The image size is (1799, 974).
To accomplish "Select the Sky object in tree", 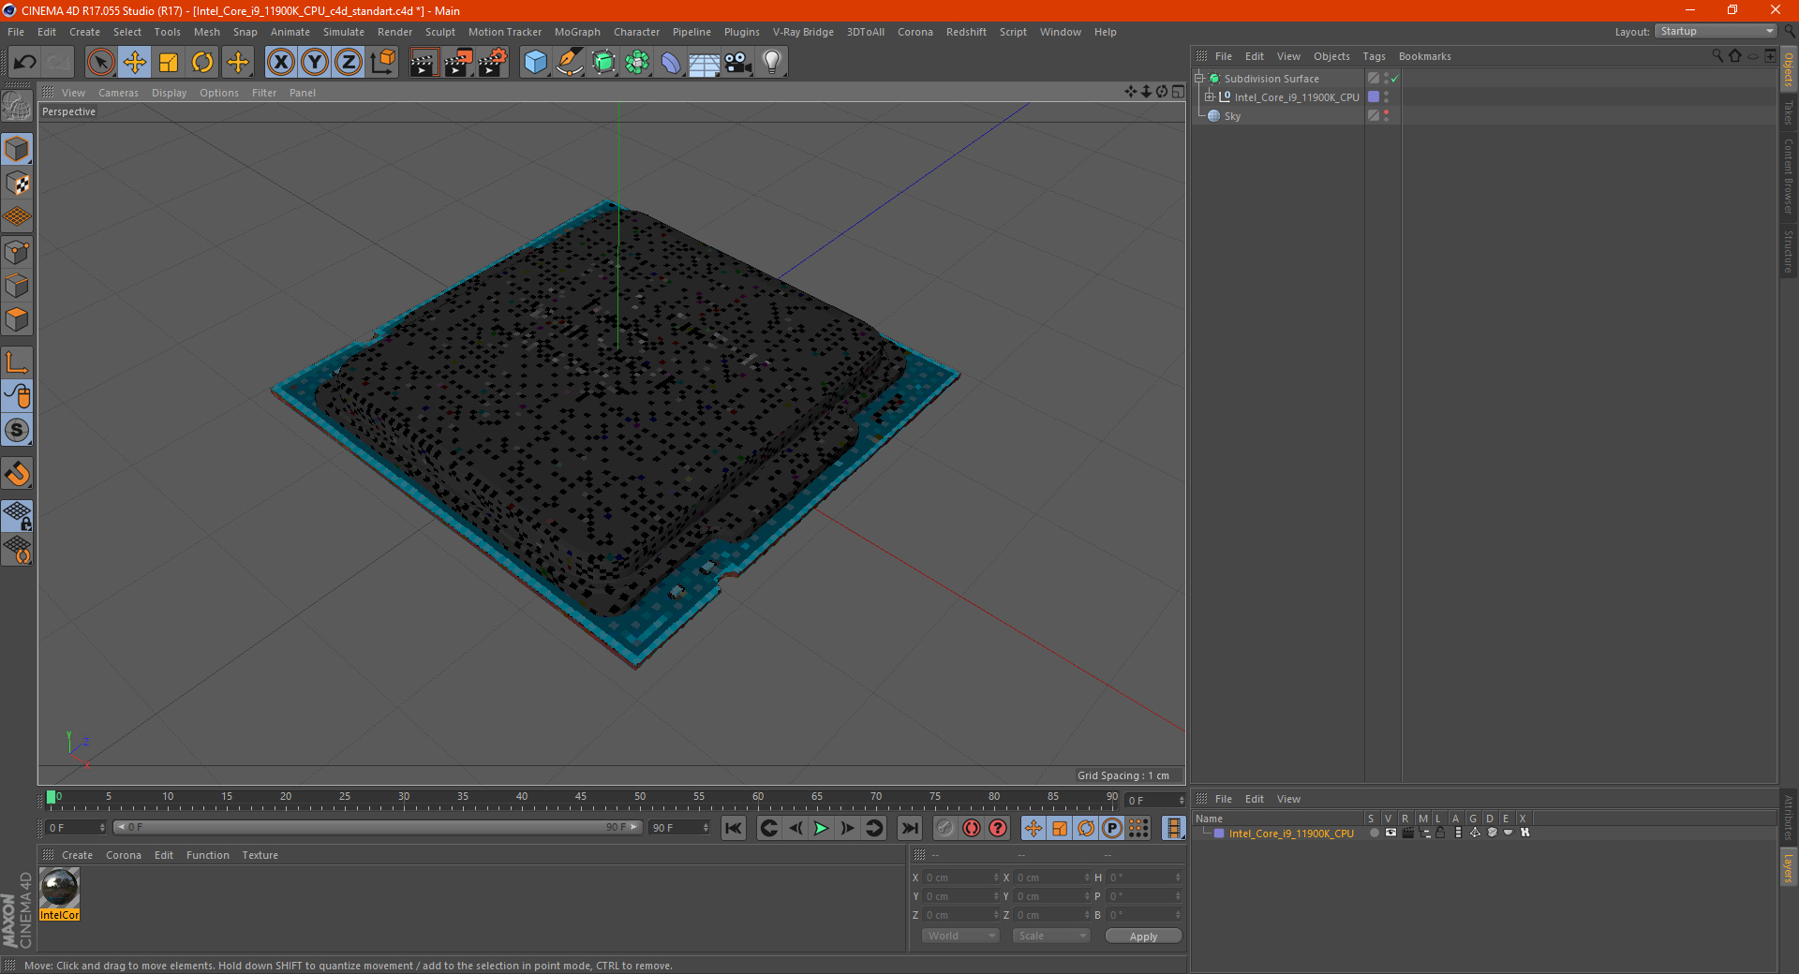I will click(1231, 116).
